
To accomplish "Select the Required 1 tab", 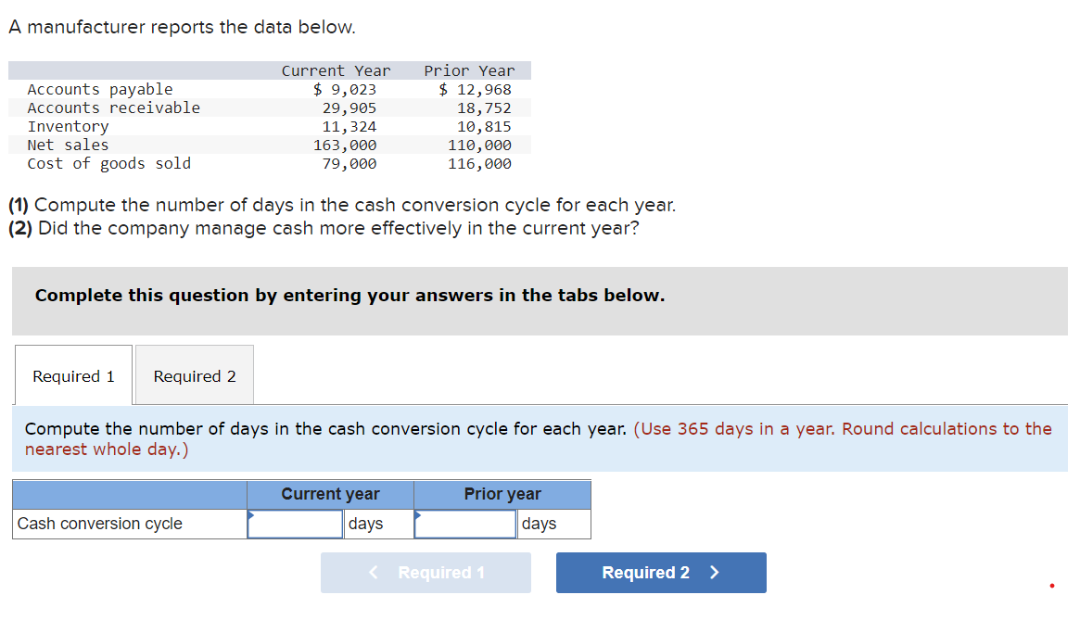I will coord(73,375).
